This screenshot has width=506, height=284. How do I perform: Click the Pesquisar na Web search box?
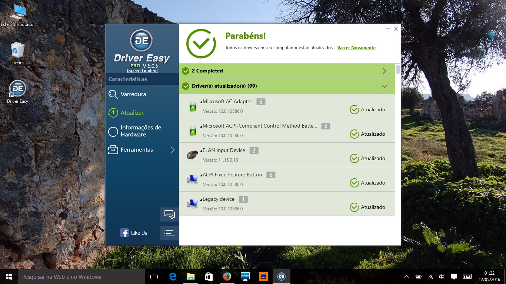81,277
